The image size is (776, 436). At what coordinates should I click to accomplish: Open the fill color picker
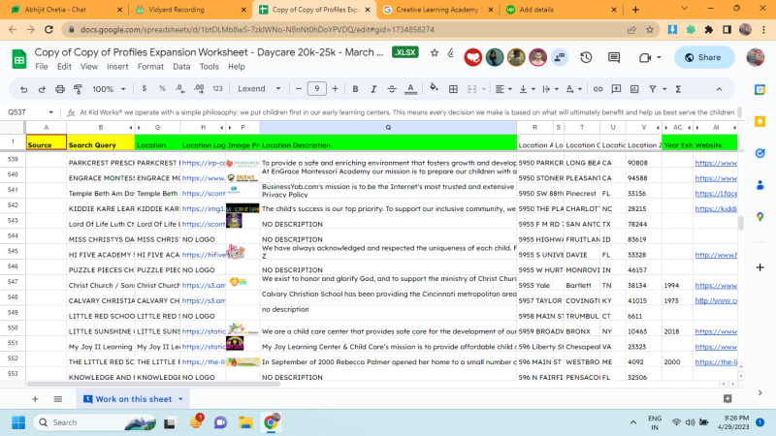[434, 88]
